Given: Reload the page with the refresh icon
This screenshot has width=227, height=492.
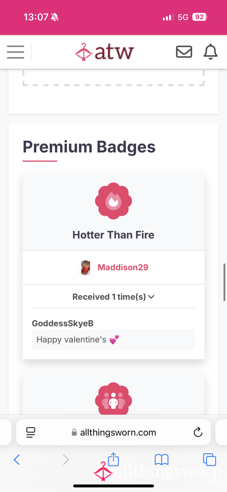Looking at the screenshot, I should [x=198, y=432].
